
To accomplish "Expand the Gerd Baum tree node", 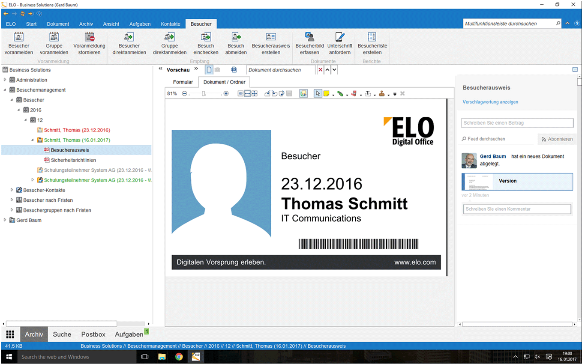I will pos(5,220).
